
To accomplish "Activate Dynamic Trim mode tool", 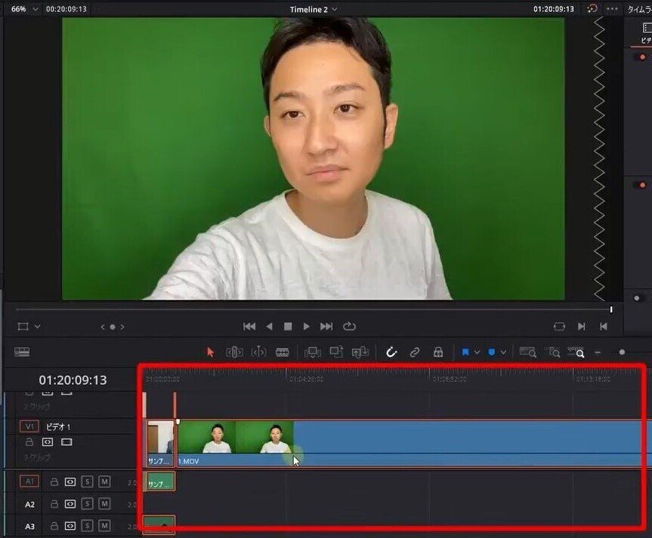I will pyautogui.click(x=258, y=352).
